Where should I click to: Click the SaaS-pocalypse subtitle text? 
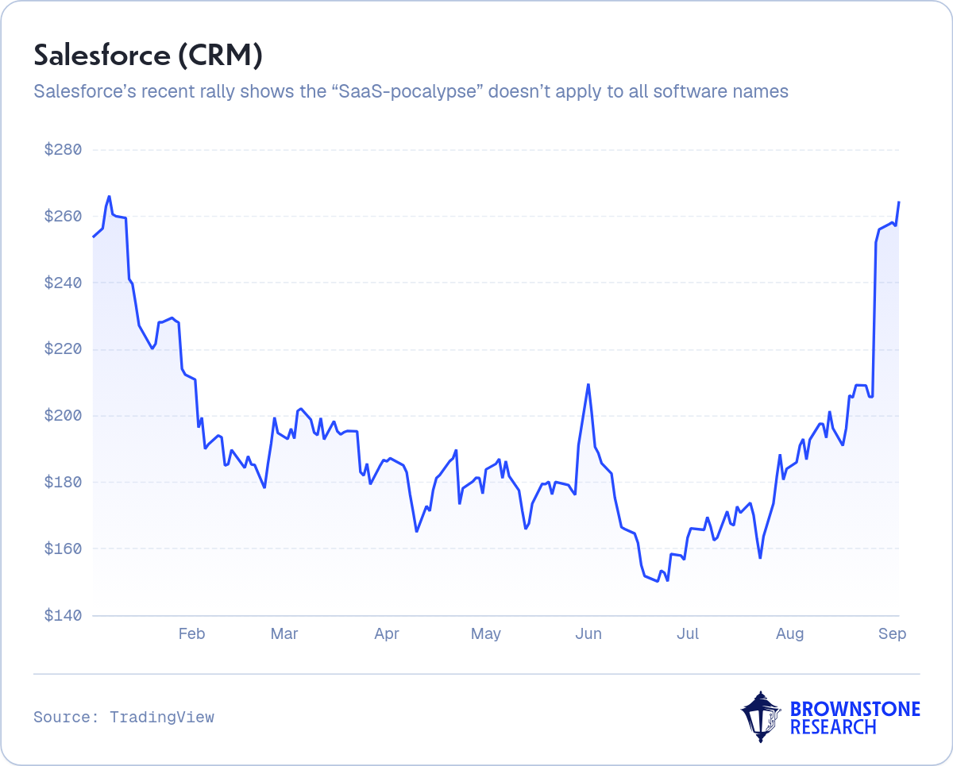coord(411,91)
